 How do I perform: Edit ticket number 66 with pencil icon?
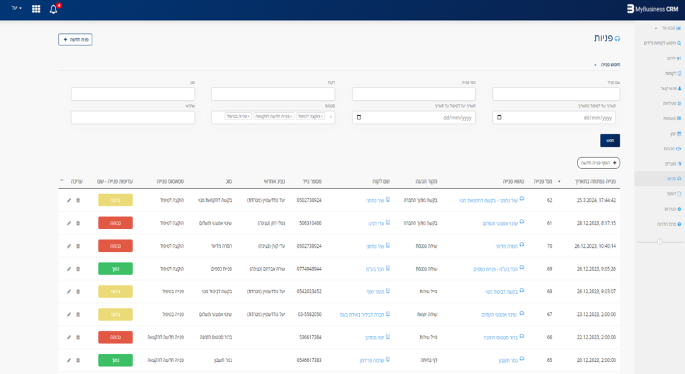[x=69, y=337]
